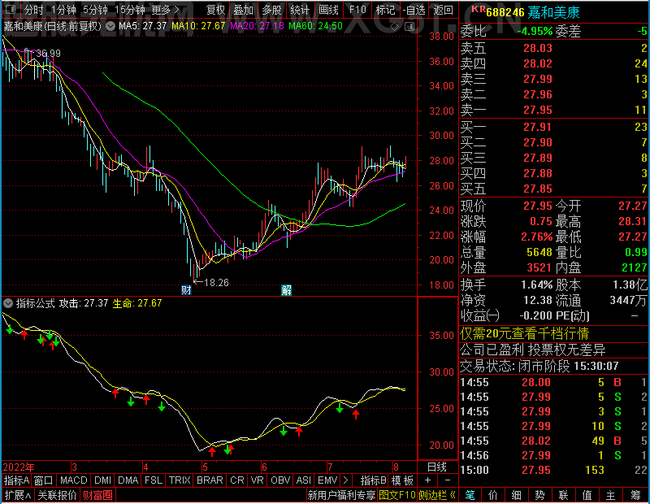Open the 多股 multi-stock view

[271, 10]
